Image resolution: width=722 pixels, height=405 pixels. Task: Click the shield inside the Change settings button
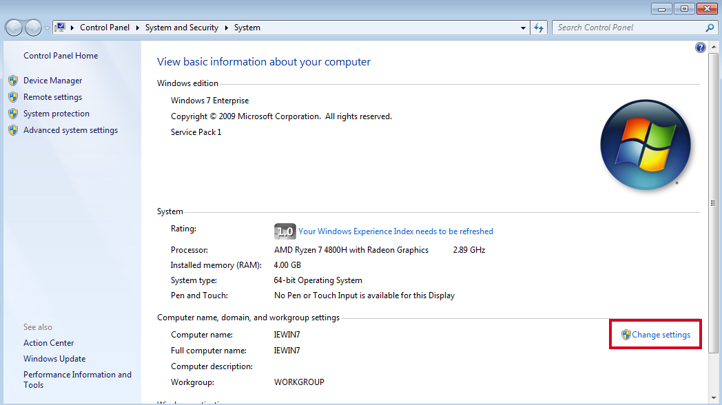(x=626, y=334)
